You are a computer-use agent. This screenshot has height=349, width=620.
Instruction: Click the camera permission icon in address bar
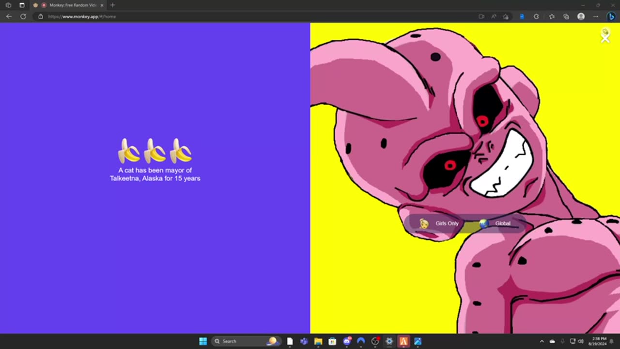[481, 16]
